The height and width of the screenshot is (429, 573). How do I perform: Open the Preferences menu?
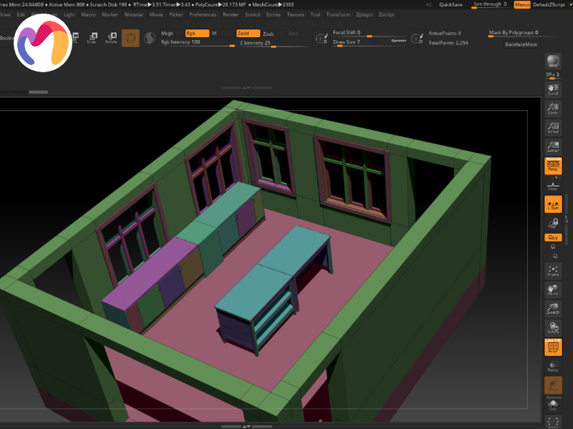point(203,14)
